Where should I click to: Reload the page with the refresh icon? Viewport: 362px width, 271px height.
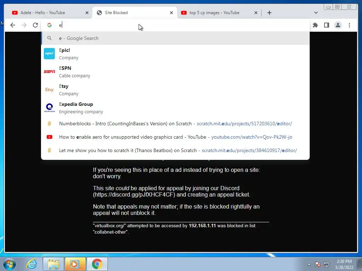35,25
